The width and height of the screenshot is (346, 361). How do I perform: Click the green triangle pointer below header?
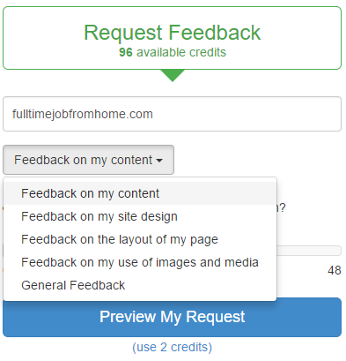[x=173, y=76]
